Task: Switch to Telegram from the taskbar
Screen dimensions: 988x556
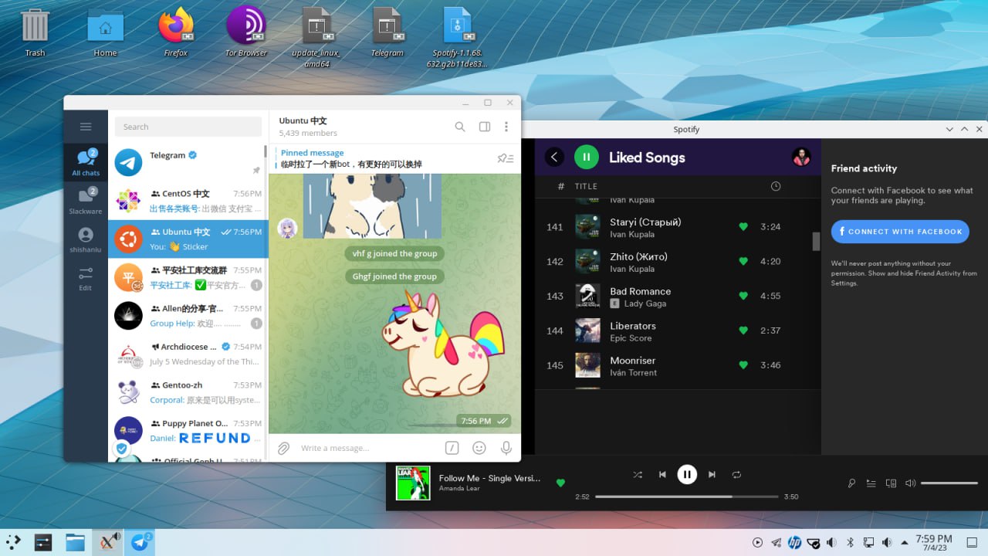Action: pos(140,542)
